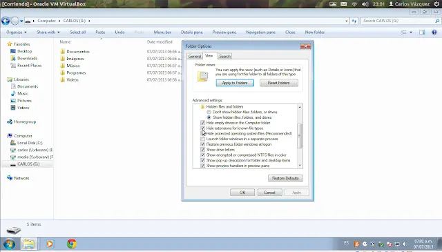Select the Videos folder in file list
The width and height of the screenshot is (442, 252).
point(73,80)
